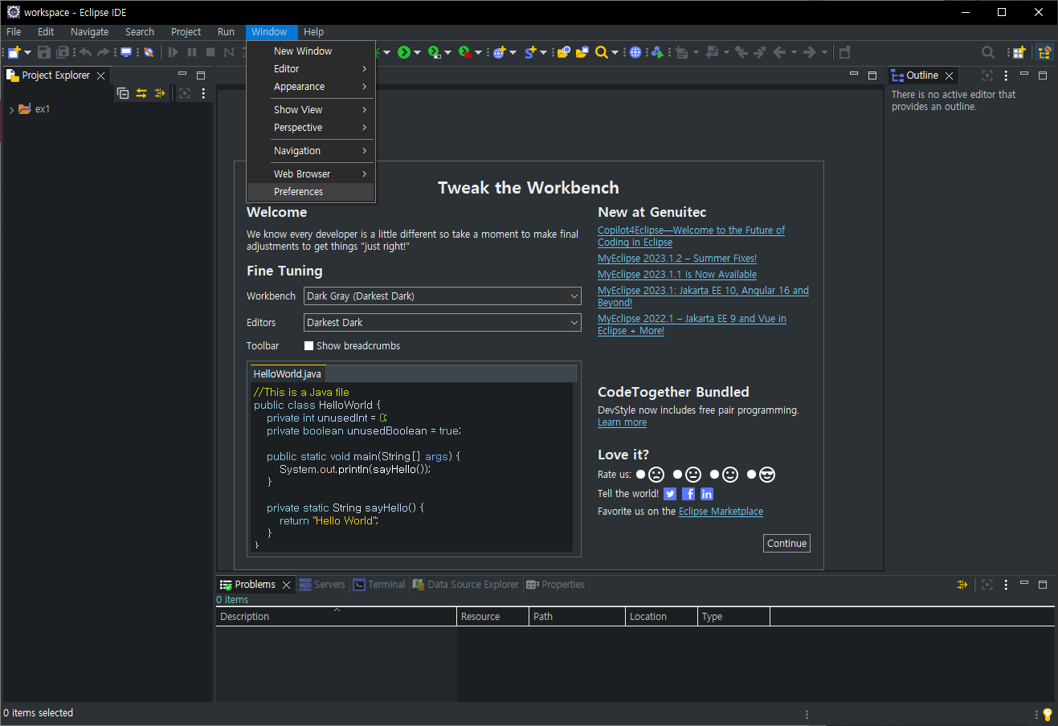Click the Skip All Breakpoints icon
The image size is (1058, 726).
point(149,52)
